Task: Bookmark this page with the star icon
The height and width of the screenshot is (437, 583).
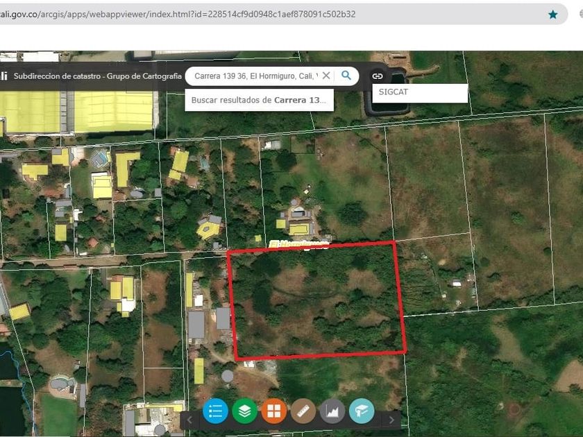Action: [553, 14]
